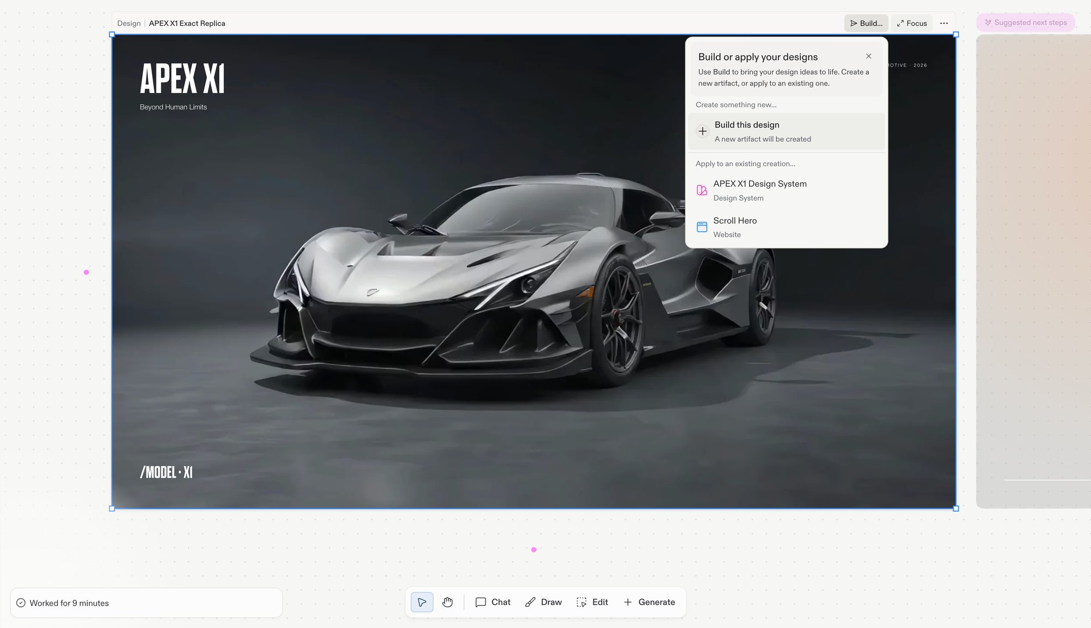Enter Focus mode
Viewport: 1091px width, 628px height.
tap(912, 23)
